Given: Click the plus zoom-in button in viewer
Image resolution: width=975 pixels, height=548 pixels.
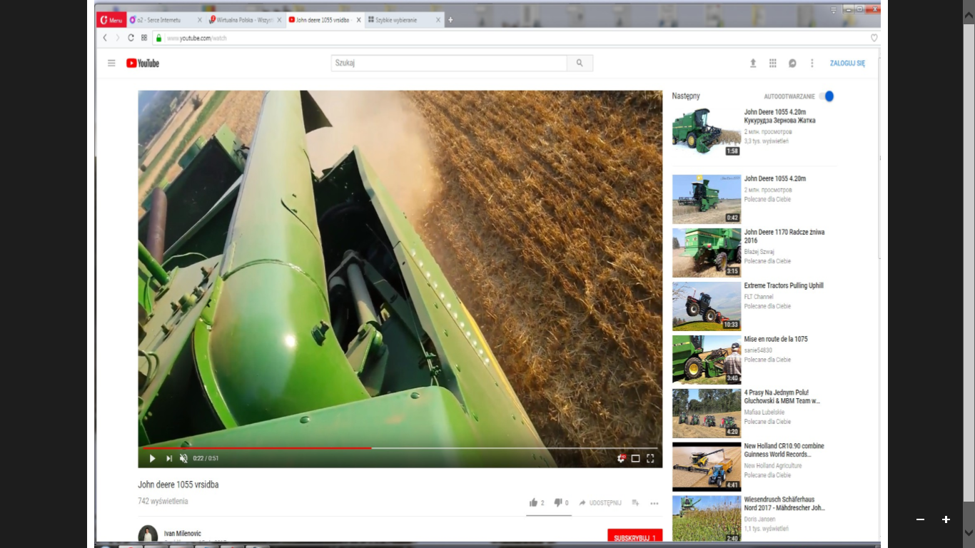Looking at the screenshot, I should (946, 519).
